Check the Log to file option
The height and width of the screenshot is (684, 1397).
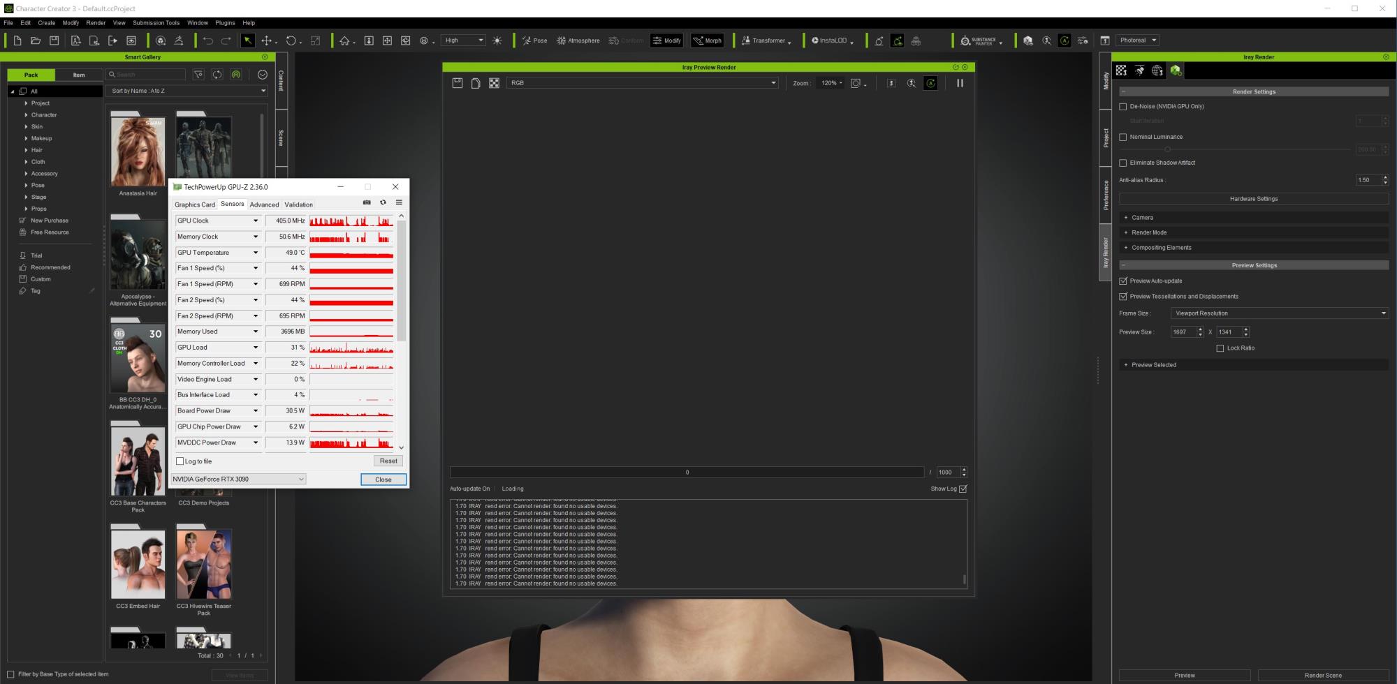pyautogui.click(x=180, y=461)
